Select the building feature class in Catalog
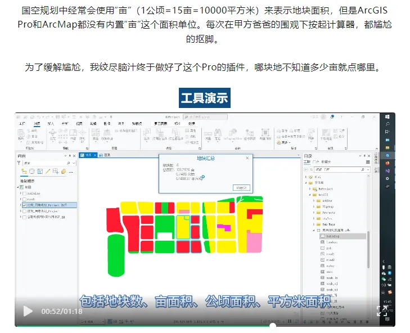The width and height of the screenshot is (410, 333). point(343,236)
